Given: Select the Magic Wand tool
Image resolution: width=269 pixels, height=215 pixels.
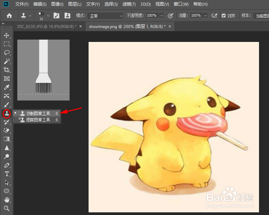Looking at the screenshot, I should (x=7, y=61).
